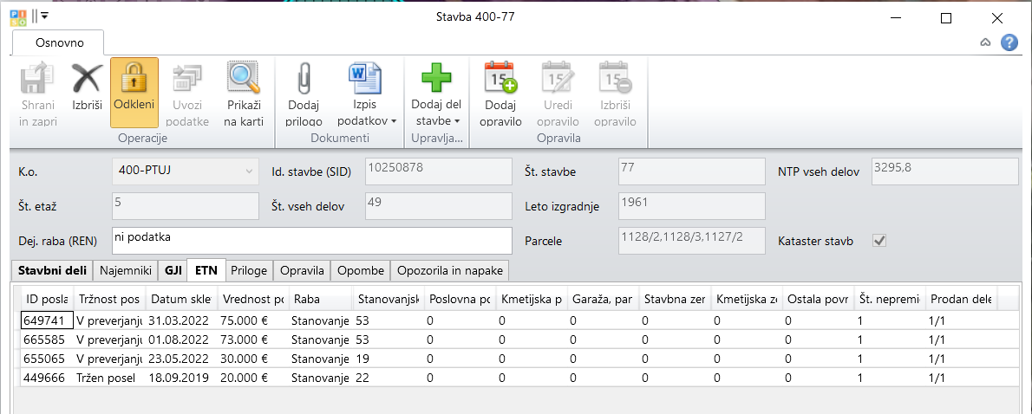The image size is (1032, 414).
Task: Click the help question mark icon
Action: coord(1009,42)
